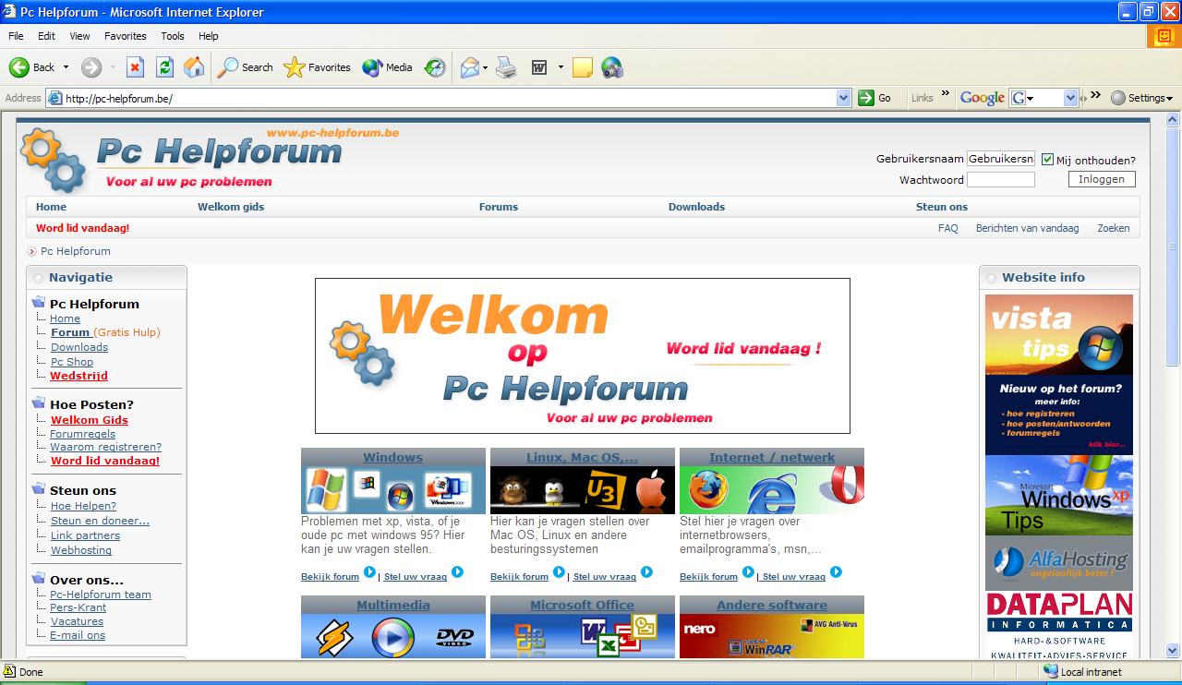Click the Inloggen button
1182x685 pixels.
[x=1102, y=179]
